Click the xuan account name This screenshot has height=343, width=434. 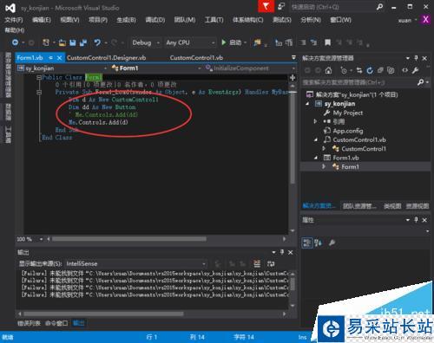[x=404, y=20]
